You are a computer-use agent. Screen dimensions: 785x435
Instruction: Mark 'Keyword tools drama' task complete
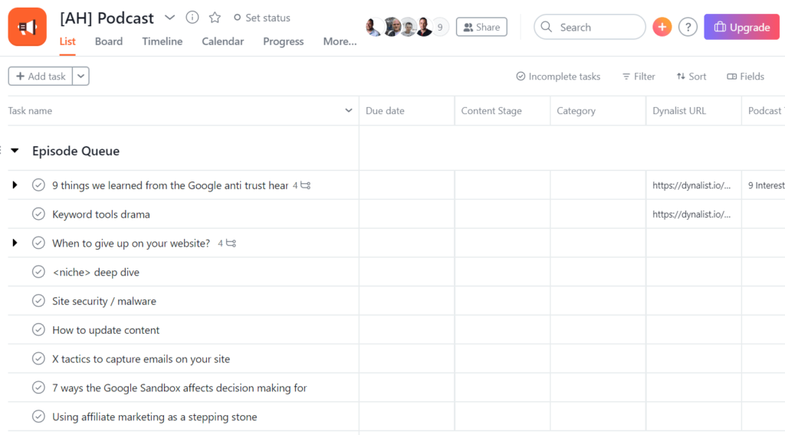coord(38,214)
